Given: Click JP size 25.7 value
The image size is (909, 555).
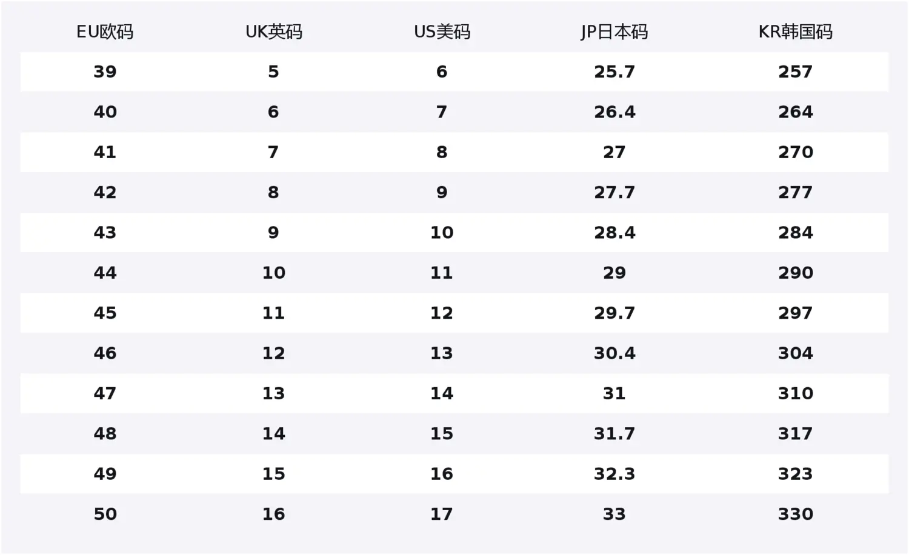Looking at the screenshot, I should point(614,71).
